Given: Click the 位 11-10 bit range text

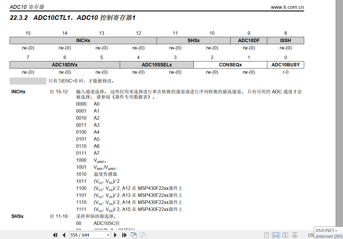Looking at the screenshot, I should tap(59, 216).
